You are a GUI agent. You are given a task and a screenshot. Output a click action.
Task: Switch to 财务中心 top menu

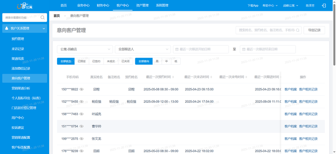(x=103, y=5)
